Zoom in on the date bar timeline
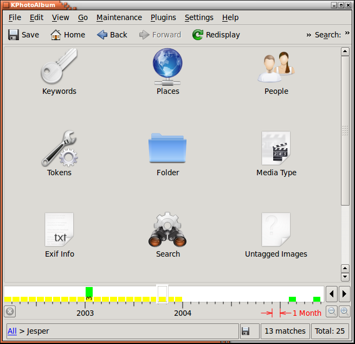The image size is (355, 344). pos(344,311)
